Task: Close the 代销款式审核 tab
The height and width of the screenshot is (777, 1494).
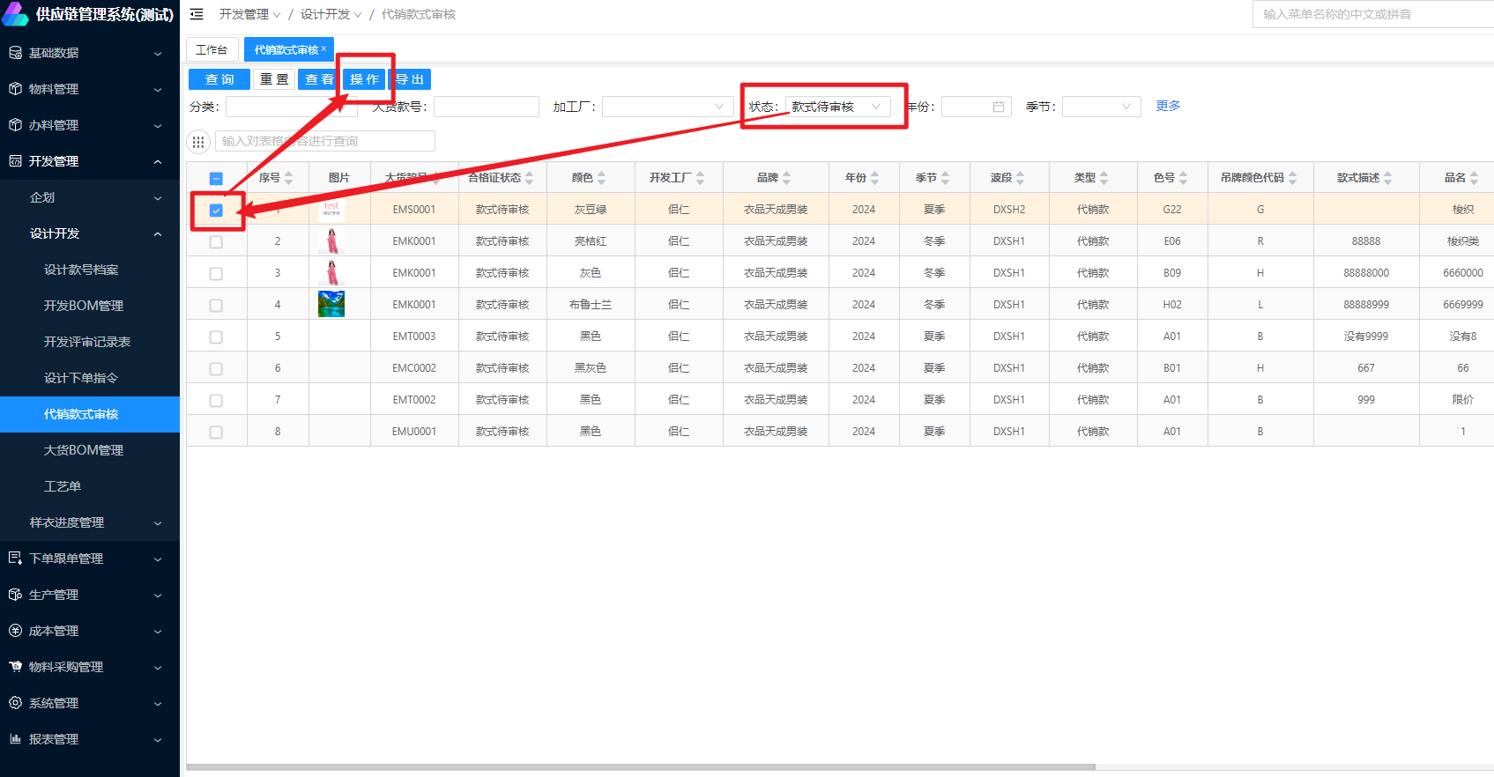Action: 323,49
